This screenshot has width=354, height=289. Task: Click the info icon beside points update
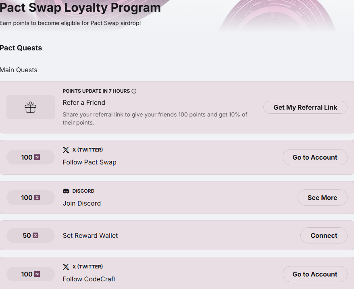pyautogui.click(x=134, y=91)
